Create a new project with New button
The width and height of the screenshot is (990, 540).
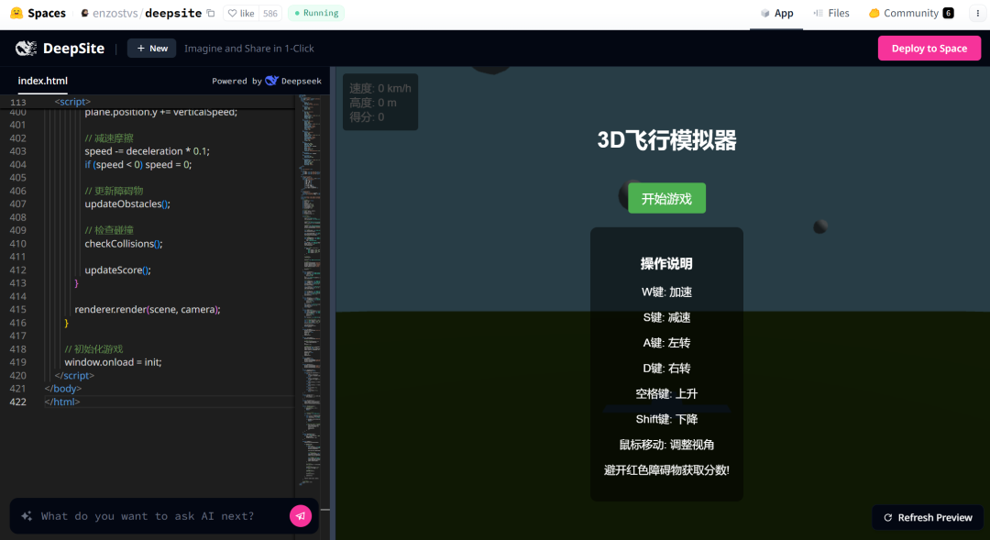click(151, 48)
